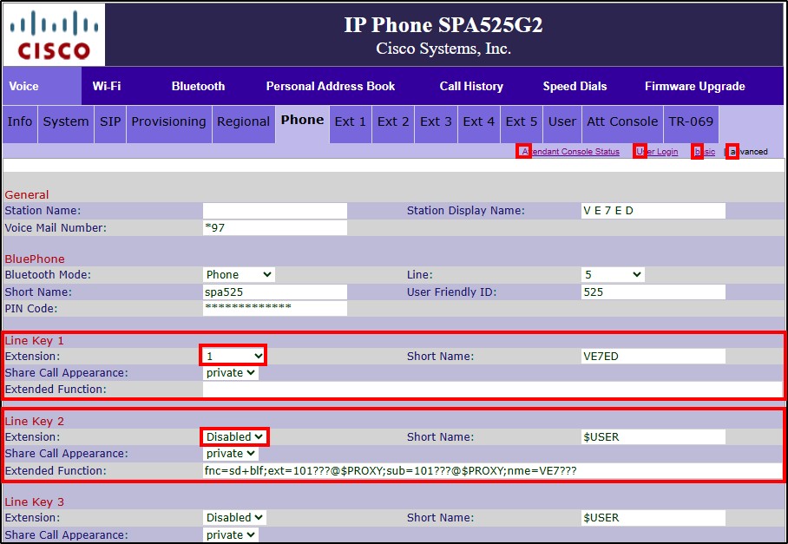
Task: Edit Line Key 2 Short Name field
Action: point(653,437)
